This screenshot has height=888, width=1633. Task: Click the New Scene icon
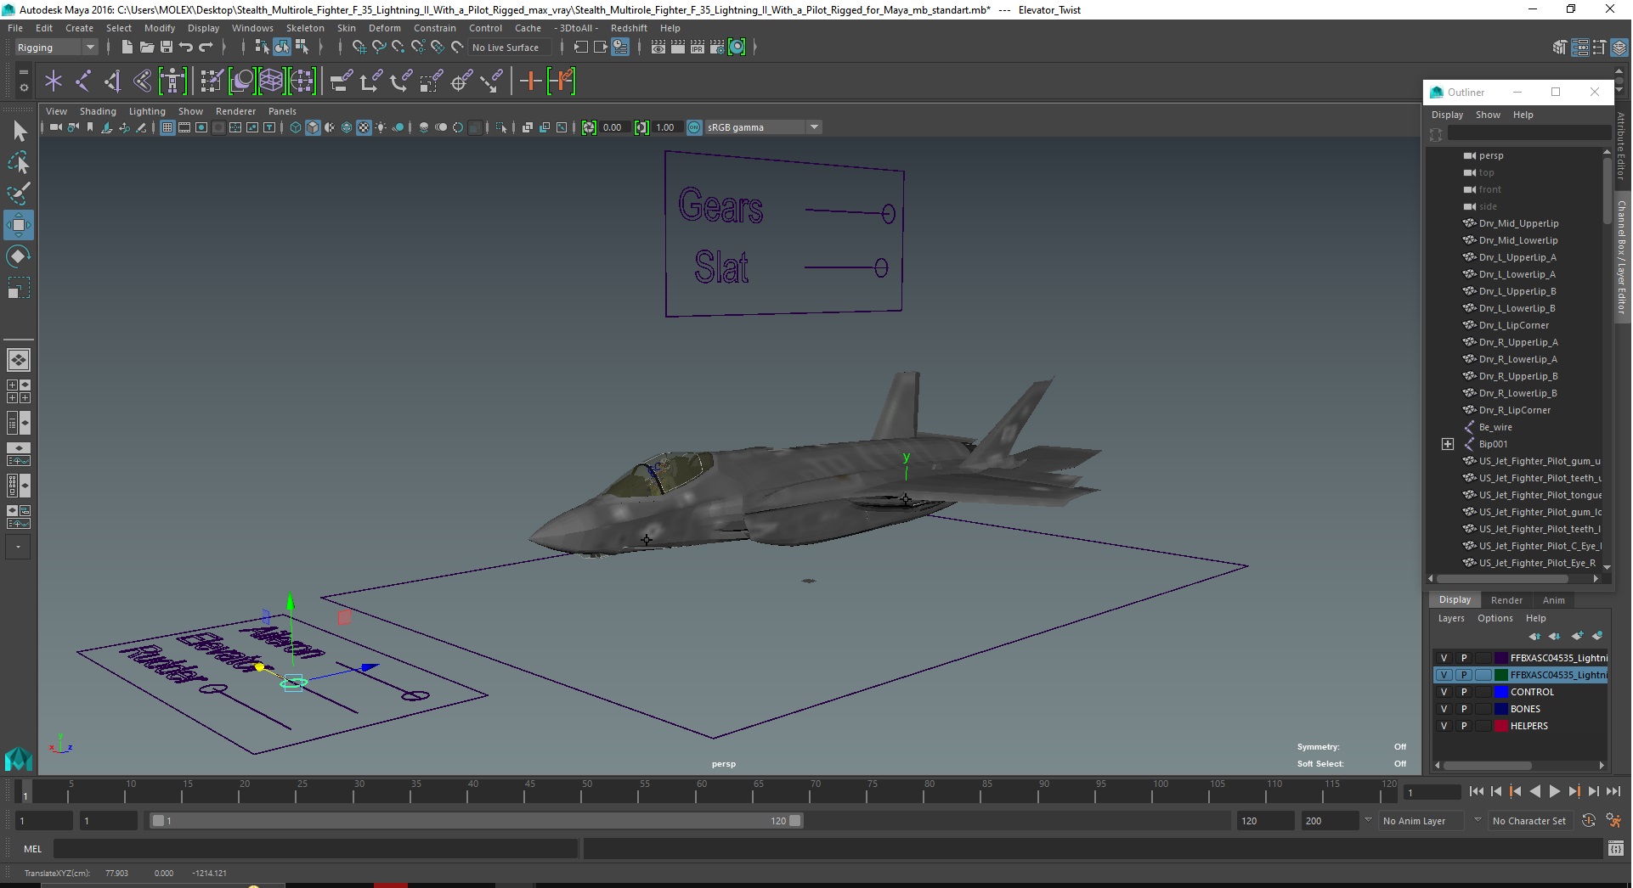point(127,48)
